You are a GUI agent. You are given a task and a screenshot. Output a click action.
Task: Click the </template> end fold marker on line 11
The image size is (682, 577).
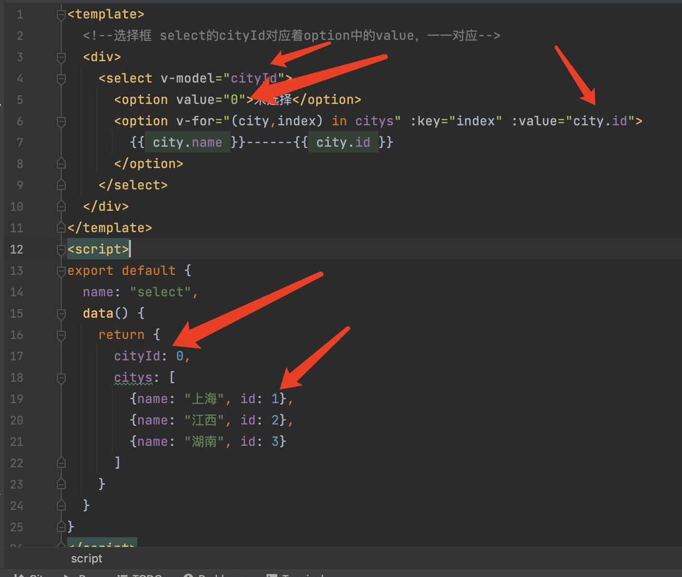click(x=61, y=228)
